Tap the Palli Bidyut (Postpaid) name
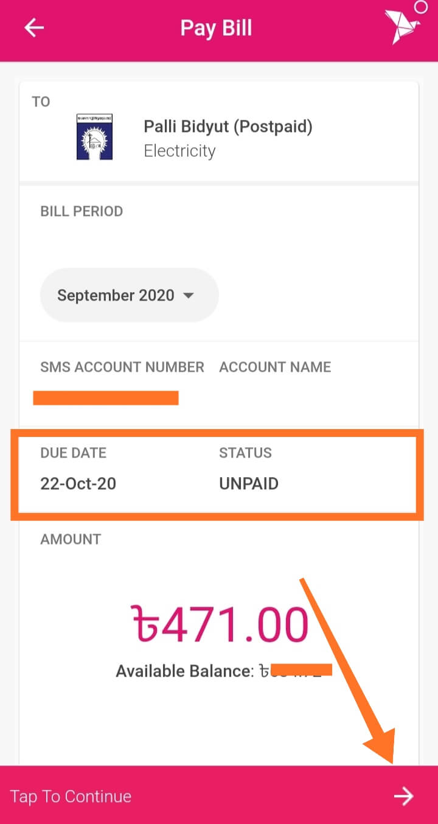Viewport: 438px width, 824px height. (x=228, y=127)
